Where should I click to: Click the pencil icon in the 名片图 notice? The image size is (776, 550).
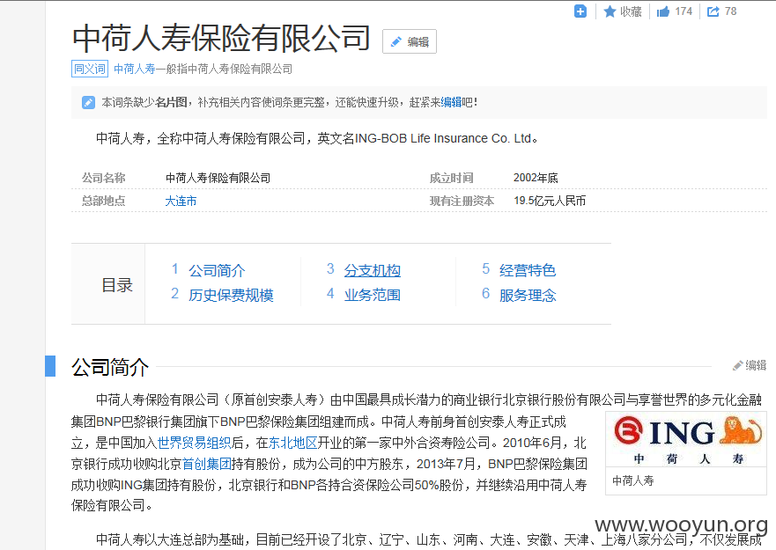pos(88,102)
